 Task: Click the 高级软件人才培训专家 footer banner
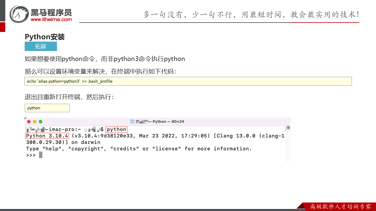[x=340, y=207]
